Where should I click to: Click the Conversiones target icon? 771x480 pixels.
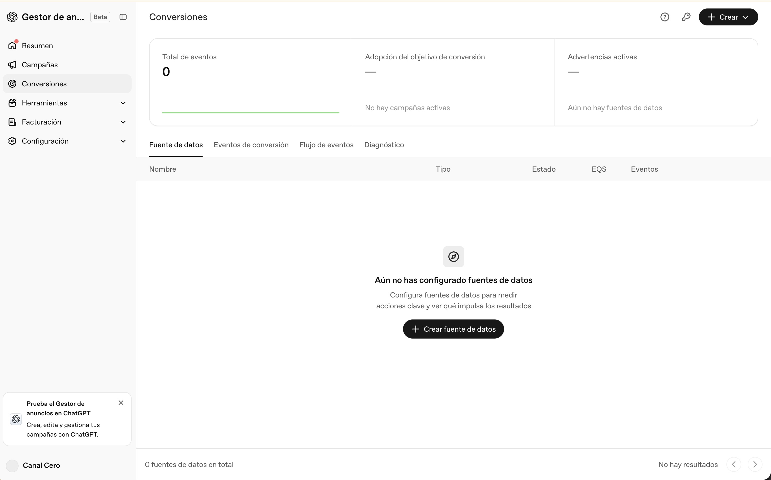[x=12, y=84]
